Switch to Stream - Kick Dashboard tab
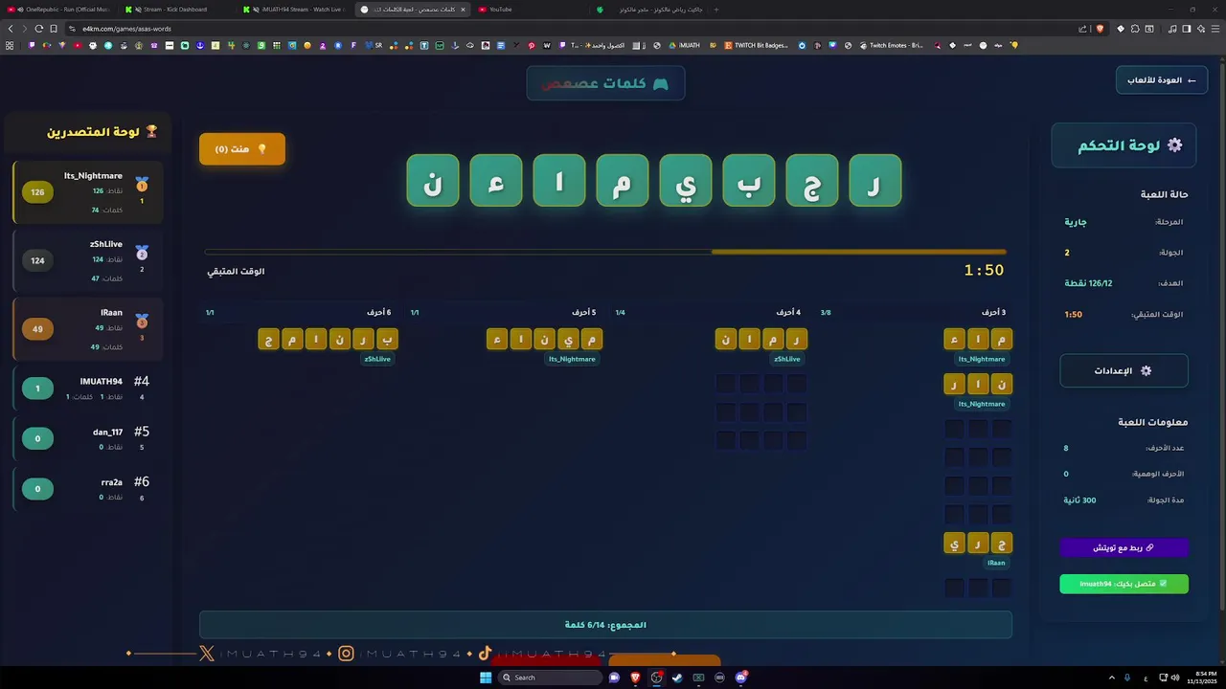 tap(175, 10)
